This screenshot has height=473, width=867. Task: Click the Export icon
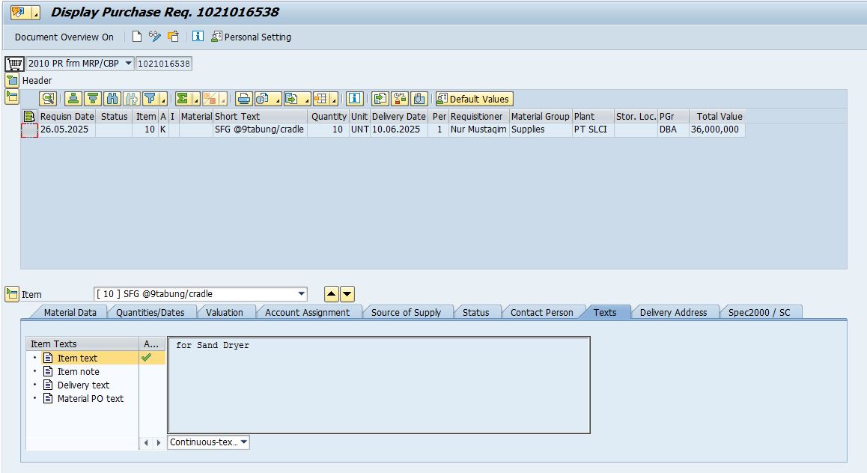[291, 99]
